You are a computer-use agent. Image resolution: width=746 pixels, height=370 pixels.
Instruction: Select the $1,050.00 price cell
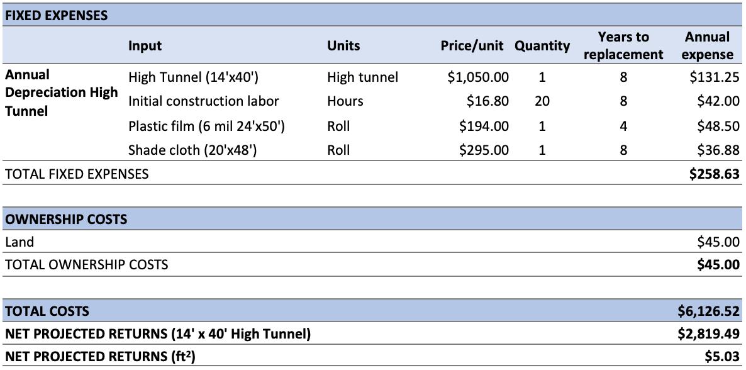click(478, 77)
